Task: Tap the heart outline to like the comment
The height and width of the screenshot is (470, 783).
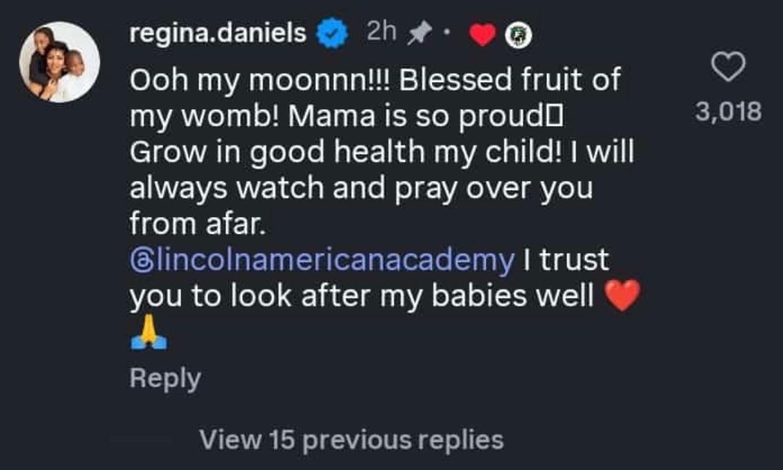Action: coord(728,70)
